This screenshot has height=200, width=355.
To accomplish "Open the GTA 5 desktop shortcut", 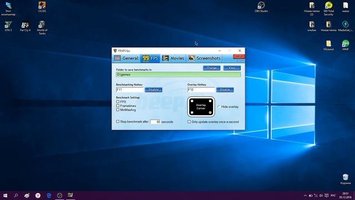I will tap(8, 26).
